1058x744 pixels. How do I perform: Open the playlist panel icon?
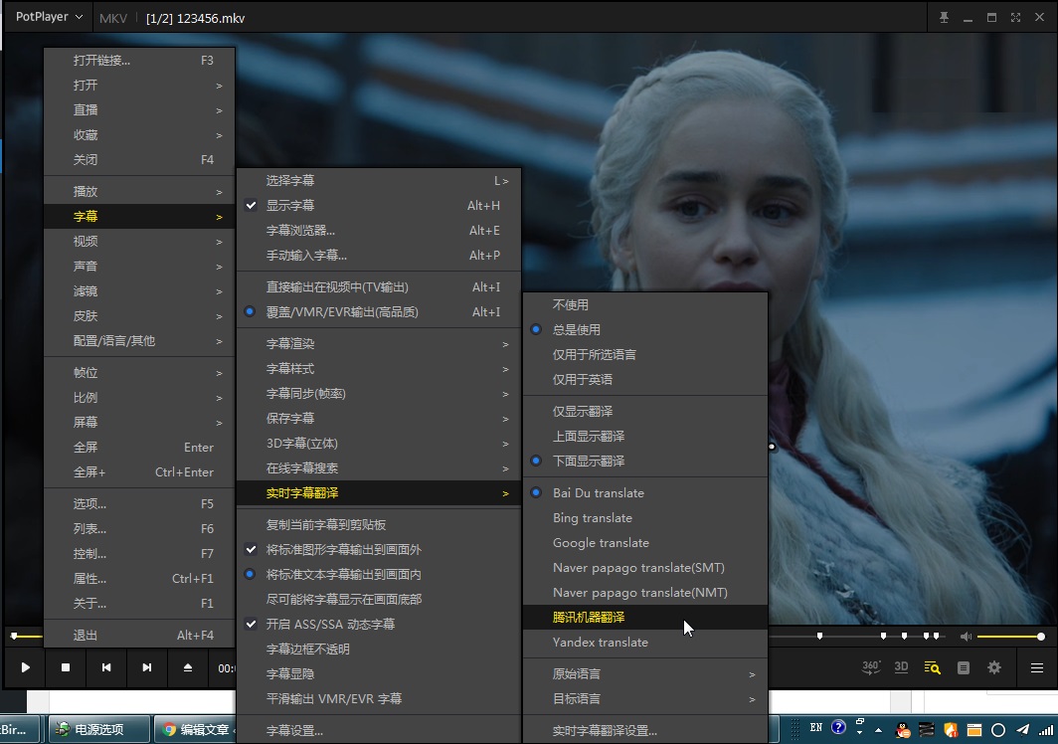pos(963,668)
